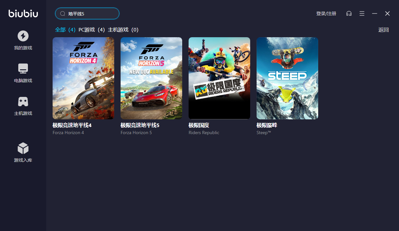Select the 主机游戏 (0) filter tab
The image size is (399, 231).
[123, 30]
